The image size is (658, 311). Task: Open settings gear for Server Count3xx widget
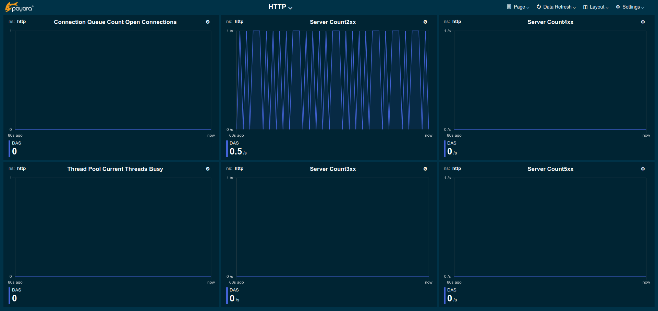click(x=425, y=169)
